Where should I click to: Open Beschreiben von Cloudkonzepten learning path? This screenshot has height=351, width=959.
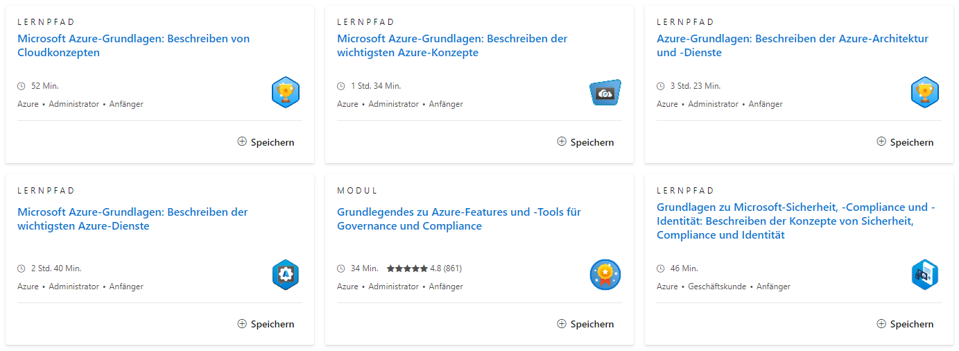tap(134, 46)
